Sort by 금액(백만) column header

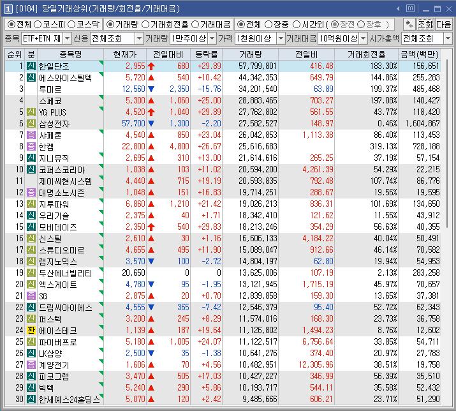click(420, 54)
